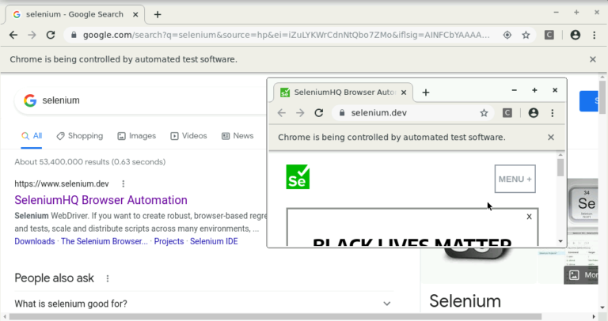
Task: Reload the Google search results page
Action: coord(51,35)
